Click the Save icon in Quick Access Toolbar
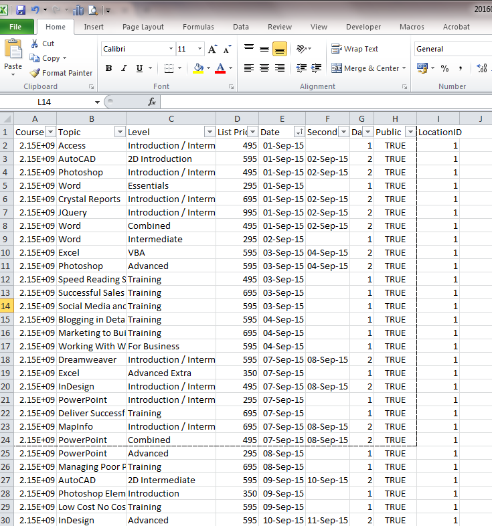 21,10
